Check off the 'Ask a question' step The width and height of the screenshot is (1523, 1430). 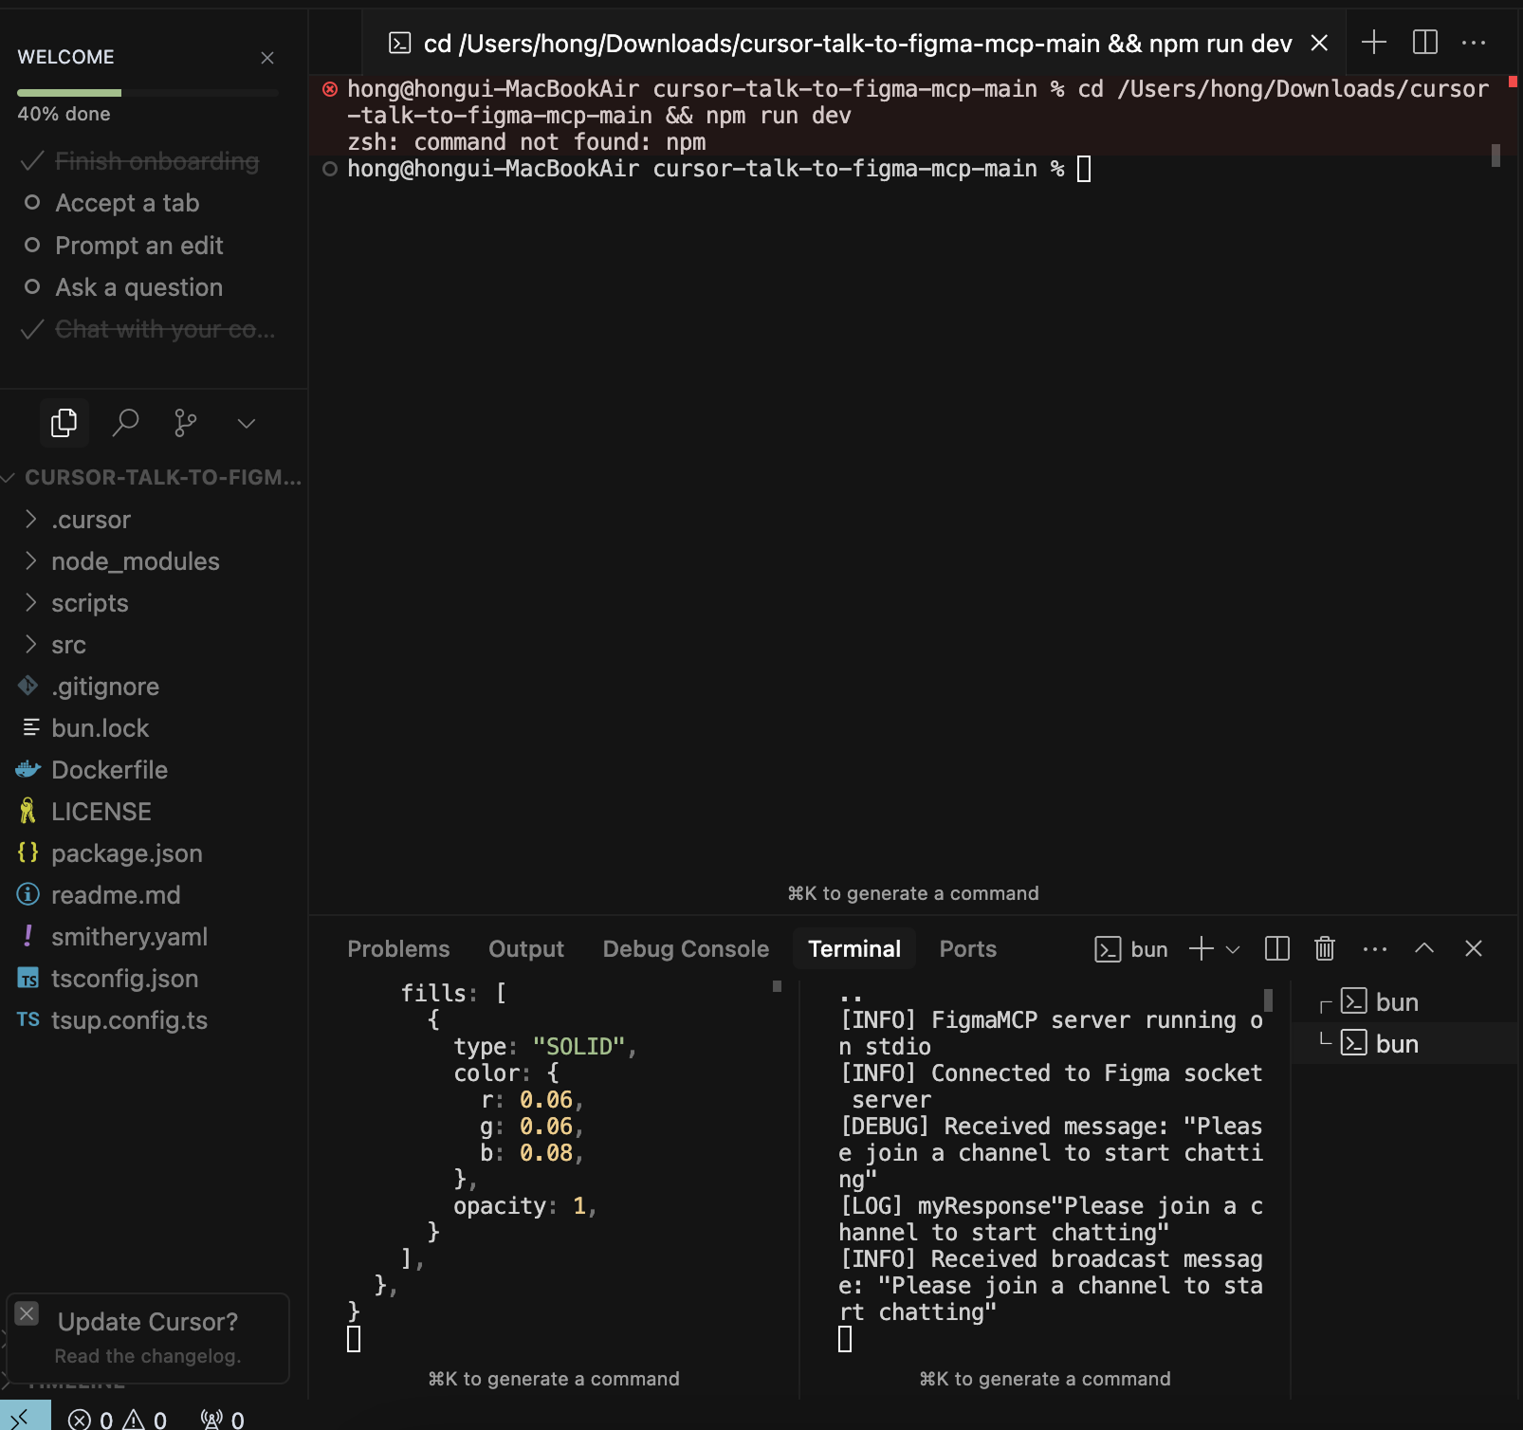click(33, 287)
